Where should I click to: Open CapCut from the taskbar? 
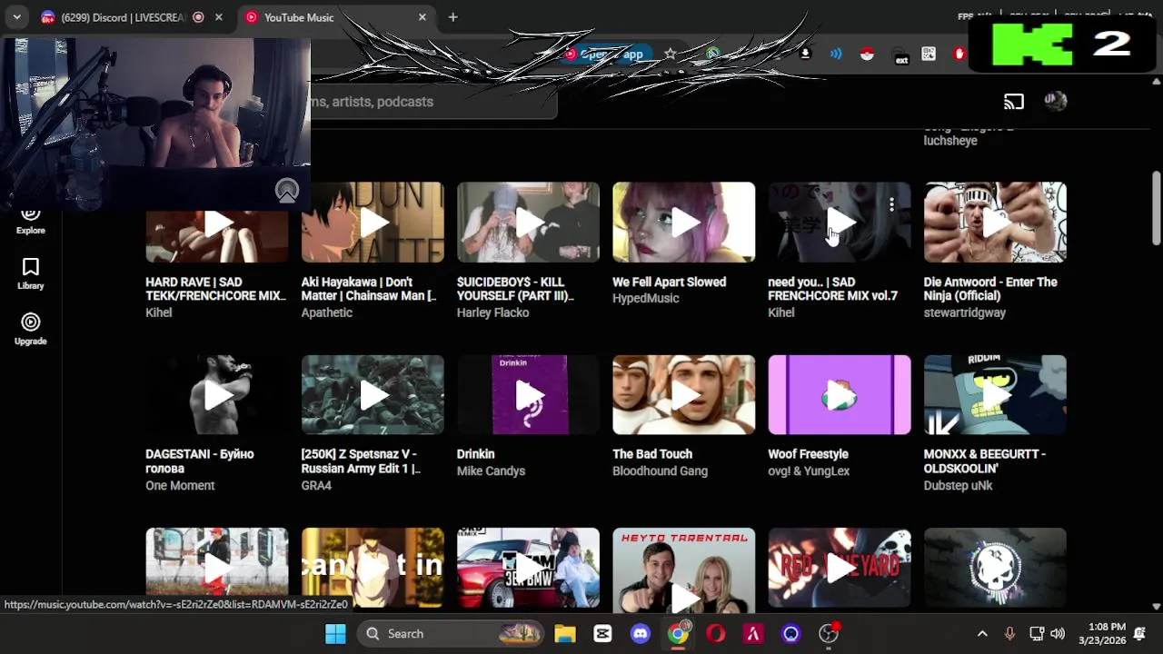(x=602, y=634)
